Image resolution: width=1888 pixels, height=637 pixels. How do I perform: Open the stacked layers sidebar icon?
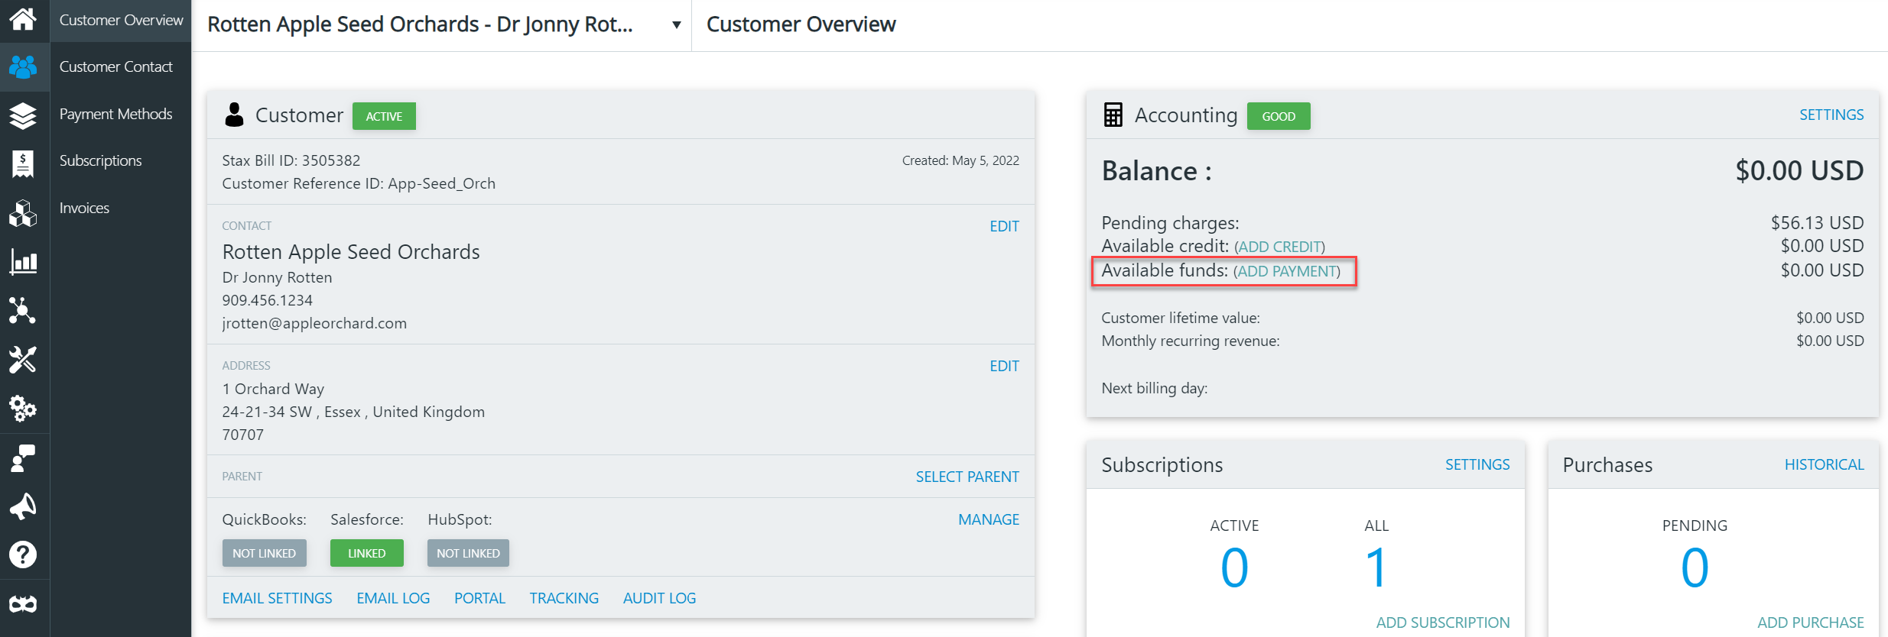23,115
